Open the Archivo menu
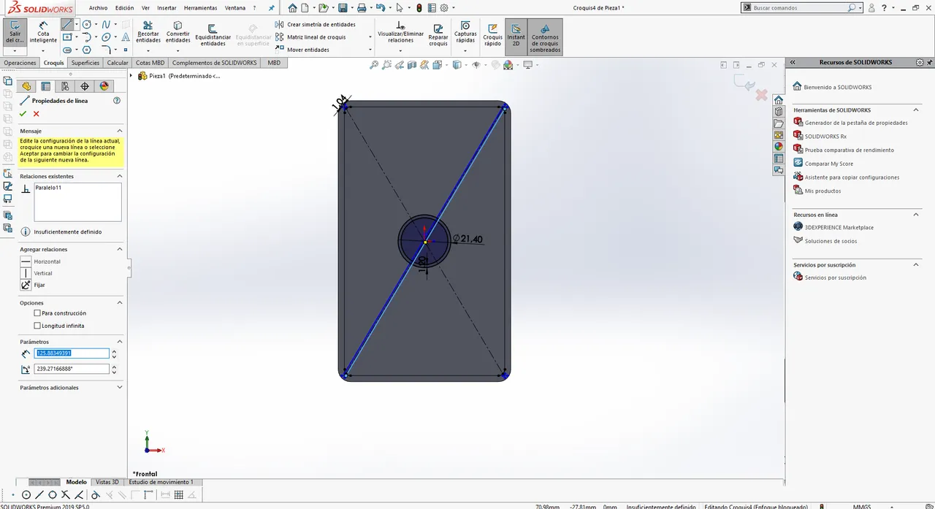935x509 pixels. pos(99,8)
